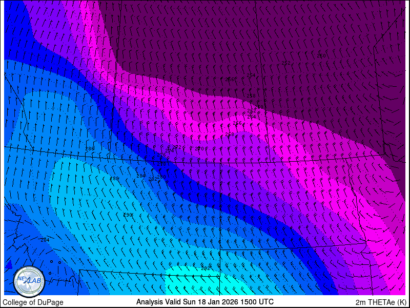Click the 282 contour label

(x=153, y=179)
